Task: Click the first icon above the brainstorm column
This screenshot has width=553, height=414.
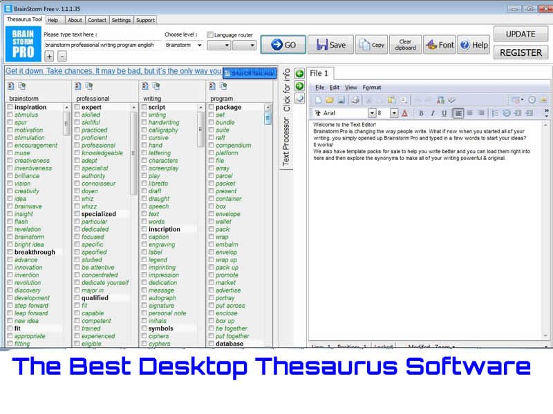Action: tap(11, 86)
